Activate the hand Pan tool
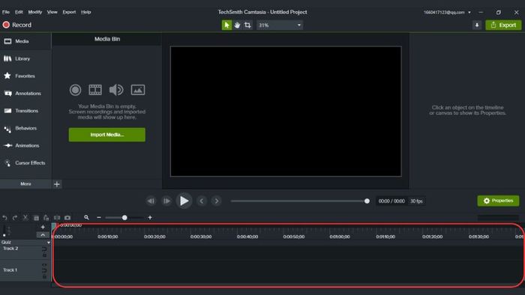 pos(237,25)
